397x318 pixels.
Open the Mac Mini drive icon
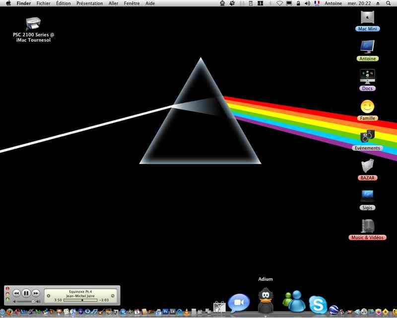[x=367, y=18]
